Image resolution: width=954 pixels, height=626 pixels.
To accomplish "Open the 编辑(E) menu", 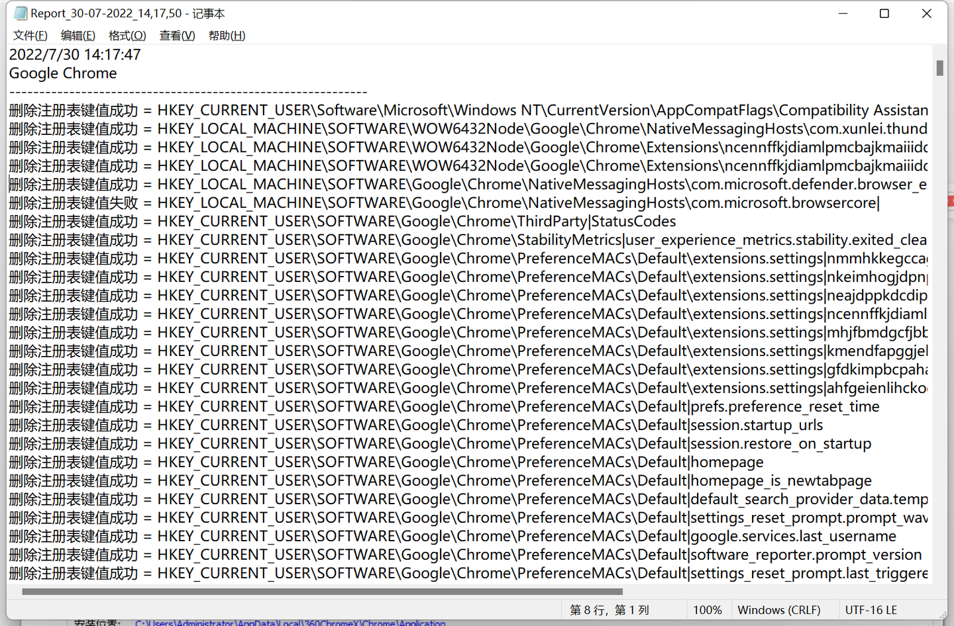I will pyautogui.click(x=78, y=36).
